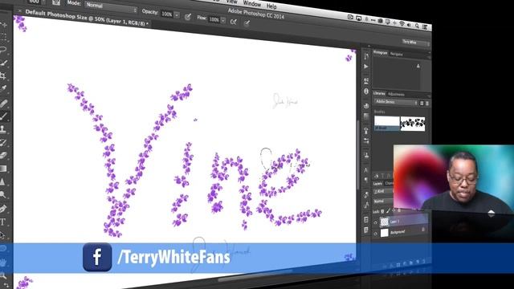Open the brush panel toggle icon
The height and width of the screenshot is (289, 514).
(56, 2)
